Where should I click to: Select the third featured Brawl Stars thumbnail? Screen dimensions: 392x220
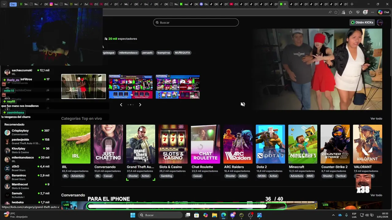[178, 87]
